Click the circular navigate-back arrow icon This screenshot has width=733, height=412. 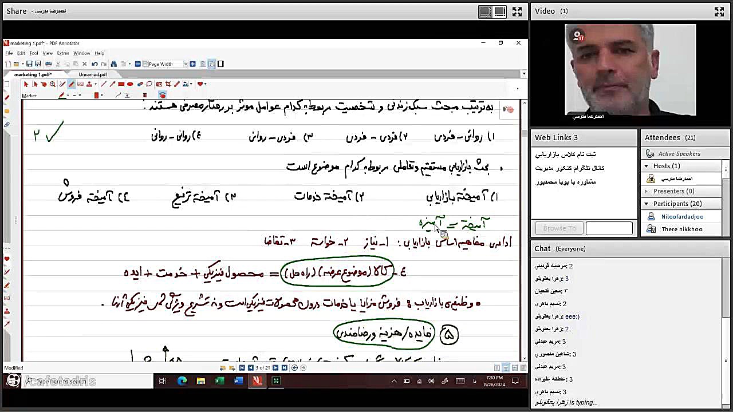[294, 368]
